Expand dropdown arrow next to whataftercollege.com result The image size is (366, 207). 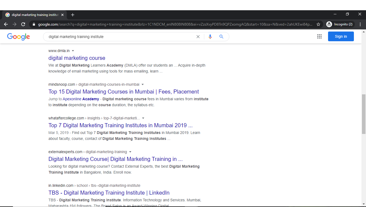click(143, 118)
